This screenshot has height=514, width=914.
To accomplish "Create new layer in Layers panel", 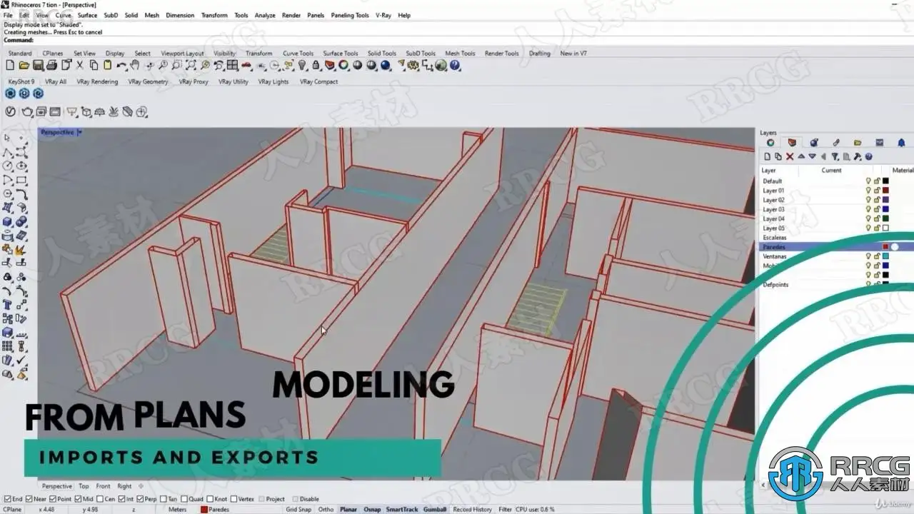I will (768, 156).
